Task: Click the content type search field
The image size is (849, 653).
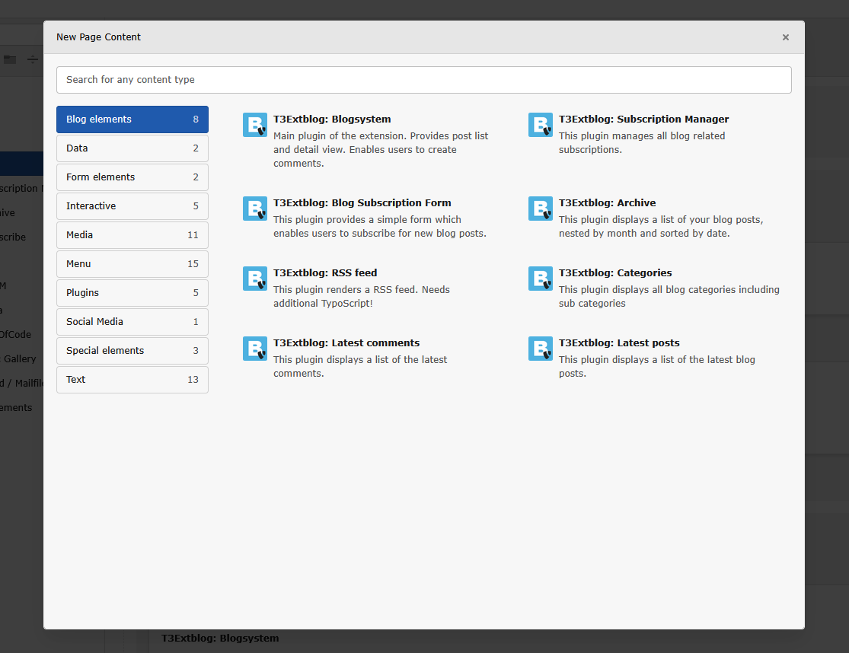Action: 423,79
